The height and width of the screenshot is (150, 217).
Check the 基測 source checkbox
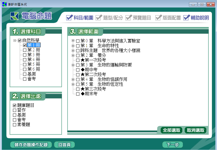coord(14,115)
